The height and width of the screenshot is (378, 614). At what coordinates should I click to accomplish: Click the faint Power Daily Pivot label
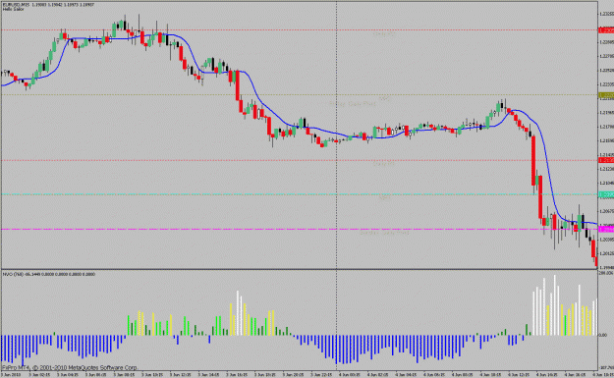point(353,104)
